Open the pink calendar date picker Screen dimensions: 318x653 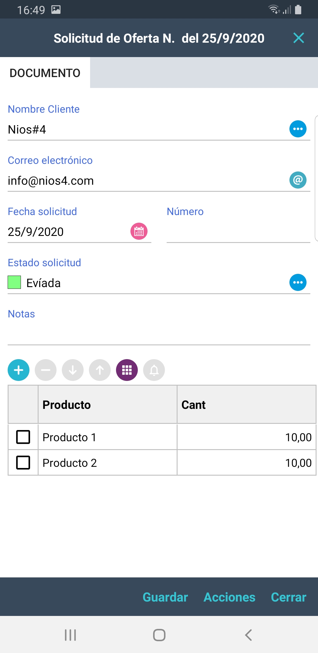tap(139, 231)
